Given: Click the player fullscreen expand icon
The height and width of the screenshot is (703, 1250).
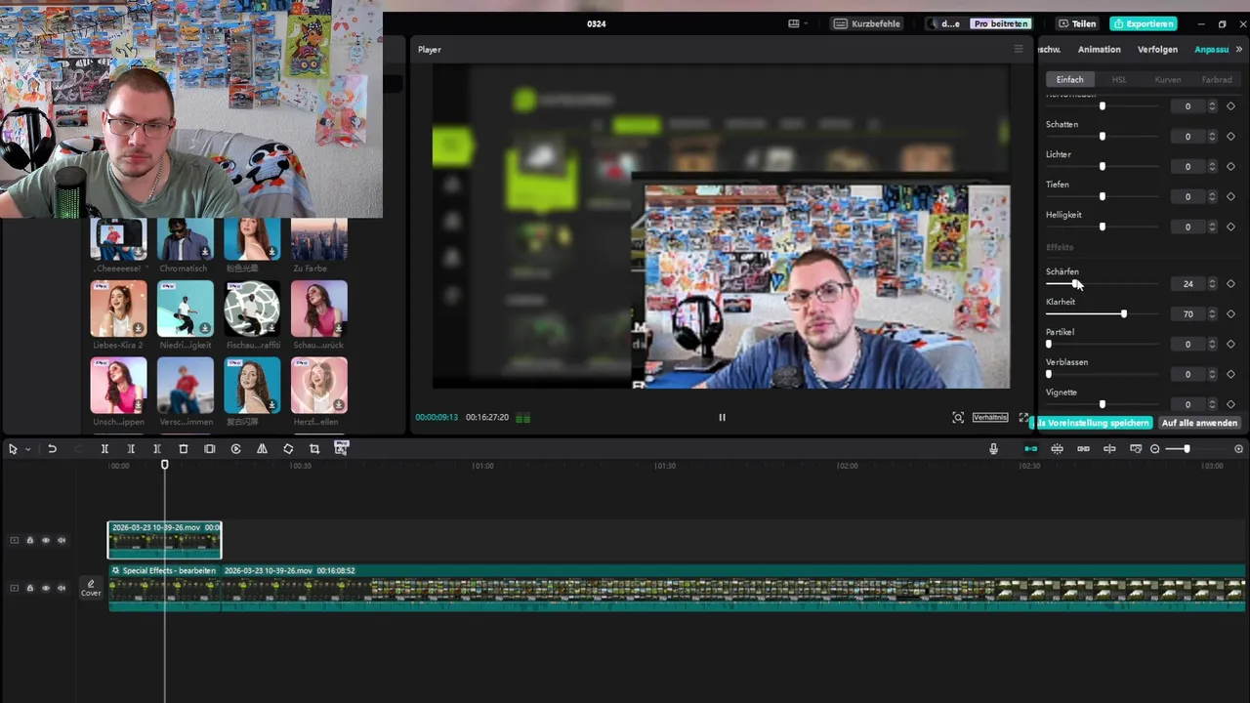Looking at the screenshot, I should 1023,417.
